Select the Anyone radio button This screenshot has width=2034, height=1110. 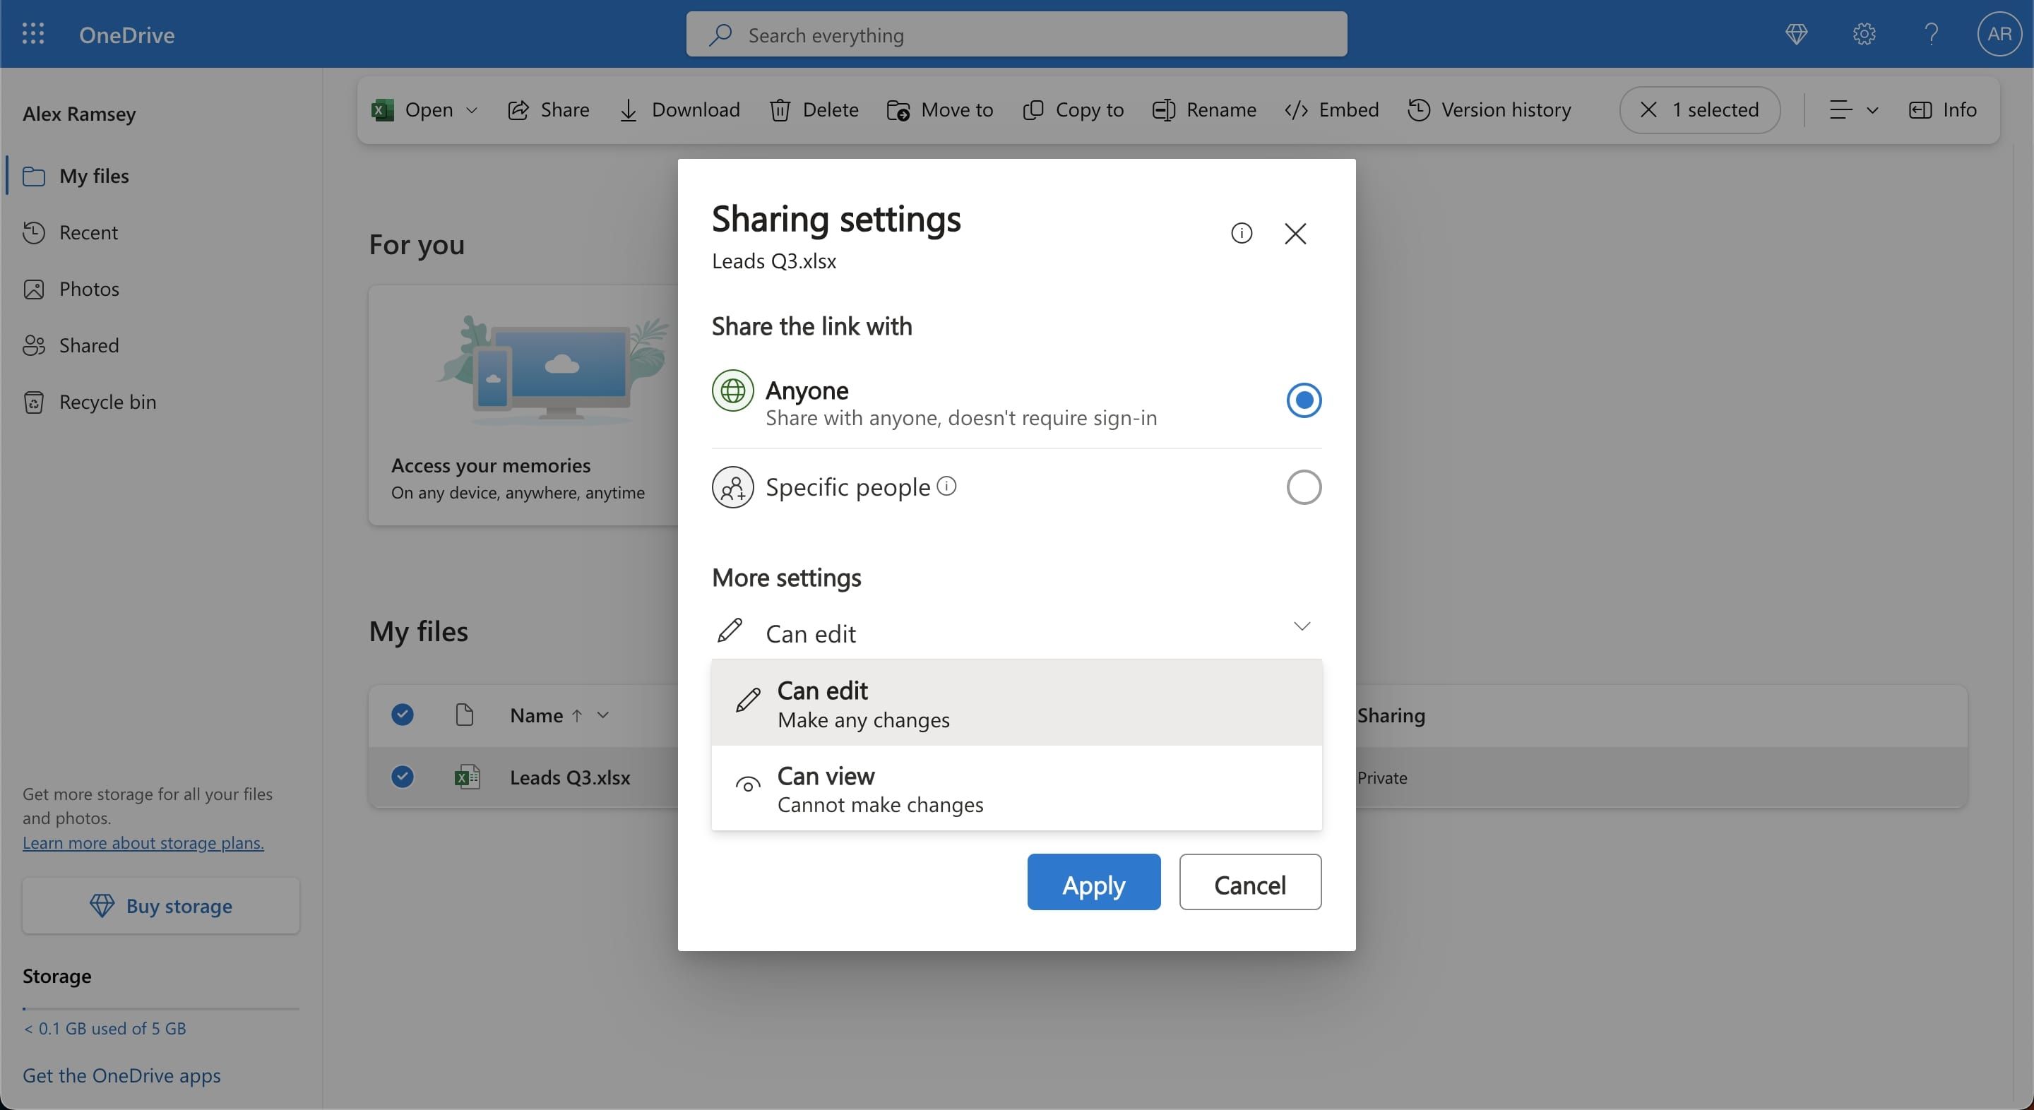pyautogui.click(x=1303, y=400)
